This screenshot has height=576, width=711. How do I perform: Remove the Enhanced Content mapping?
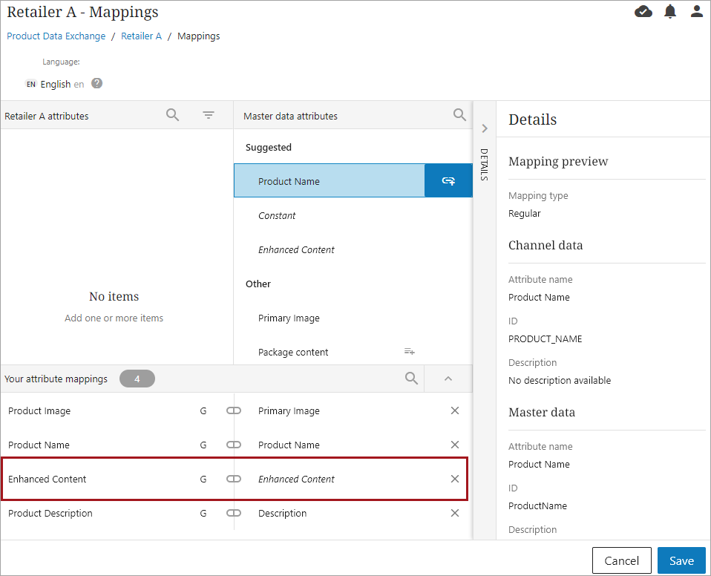(455, 479)
